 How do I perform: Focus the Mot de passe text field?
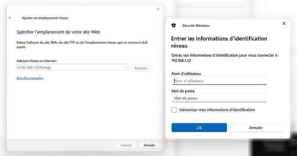point(219,98)
